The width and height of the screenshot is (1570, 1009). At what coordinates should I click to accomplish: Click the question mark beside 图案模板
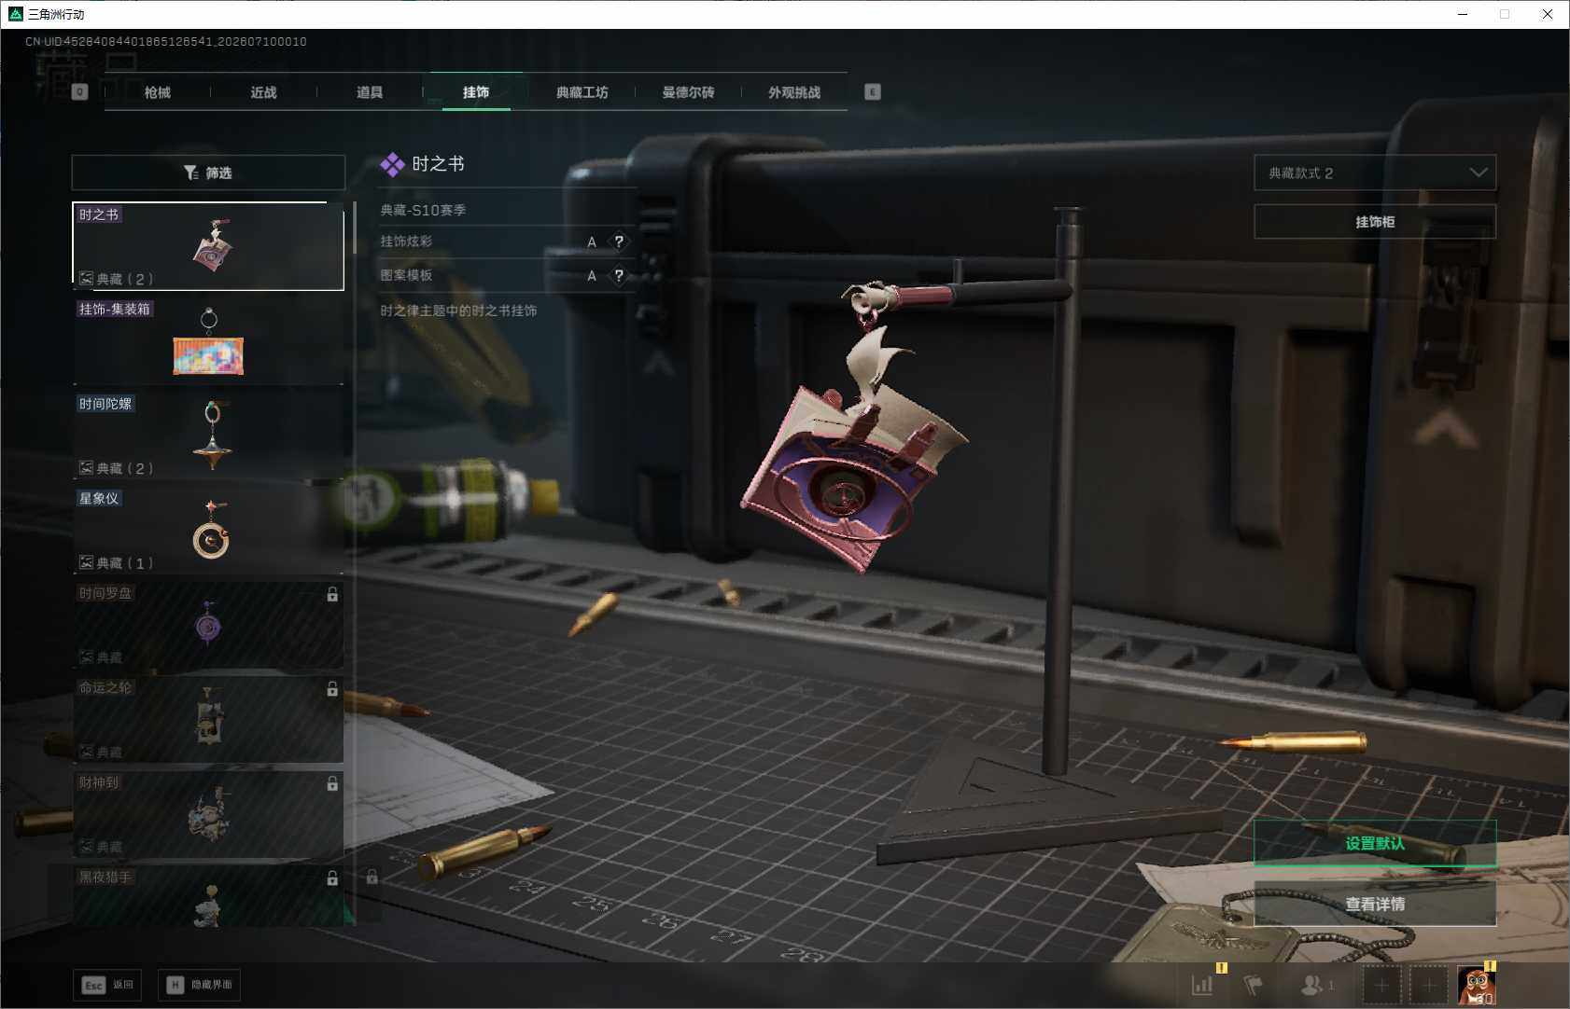point(618,275)
